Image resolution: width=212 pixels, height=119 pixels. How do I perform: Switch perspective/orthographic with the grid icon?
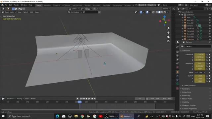(x=168, y=41)
